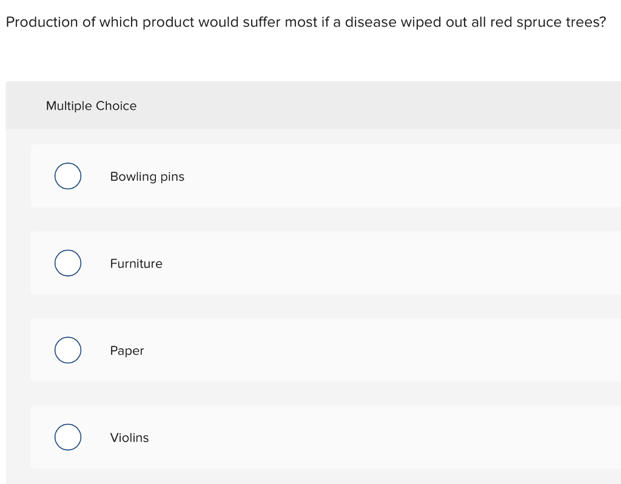Click the "Multiple Choice" heading
This screenshot has width=621, height=484.
(92, 106)
